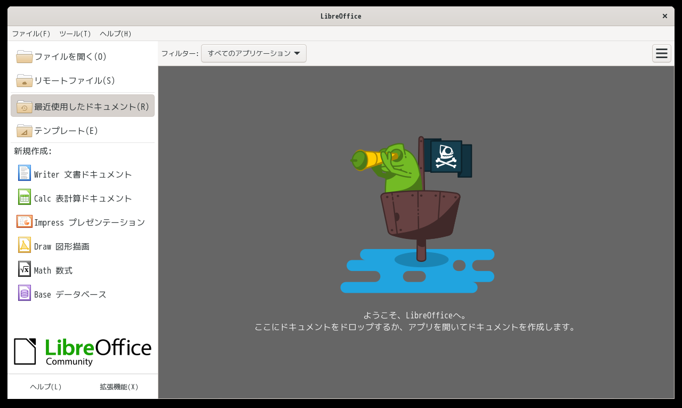Select テンプレート(E) label
This screenshot has height=408, width=682.
point(66,131)
